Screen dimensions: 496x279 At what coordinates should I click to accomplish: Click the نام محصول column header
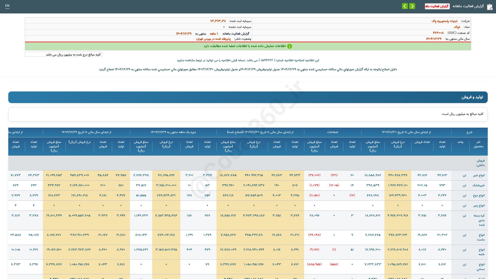tap(478, 144)
